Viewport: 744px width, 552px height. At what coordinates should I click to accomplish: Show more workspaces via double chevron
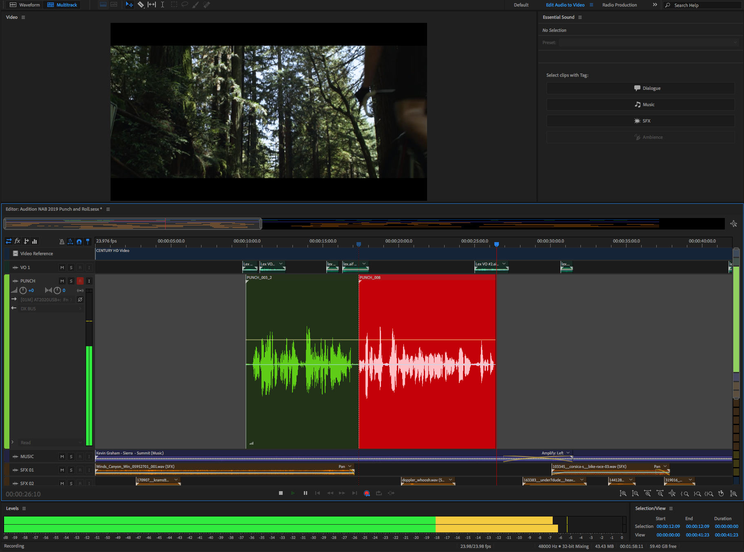click(655, 5)
